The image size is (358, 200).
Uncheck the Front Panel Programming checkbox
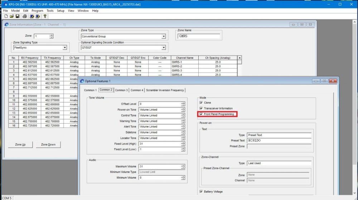coord(201,114)
